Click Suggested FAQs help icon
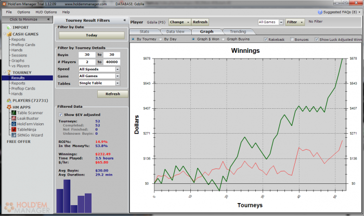Screen dimensions: 364x216 320,12
